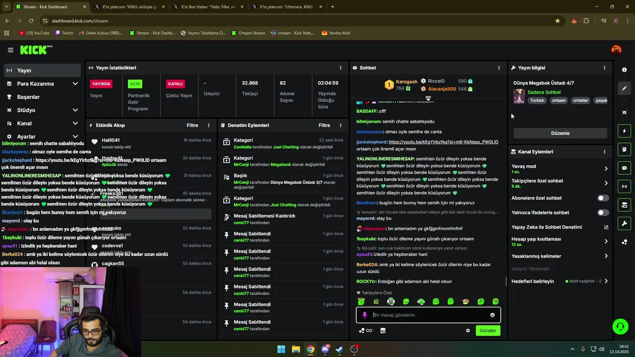Image resolution: width=635 pixels, height=357 pixels.
Task: Click the points infinity icon below the chat input
Action: [366, 331]
